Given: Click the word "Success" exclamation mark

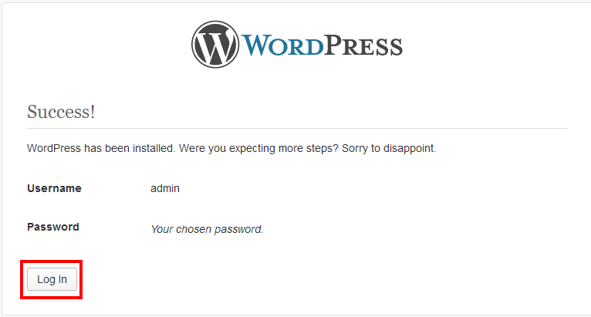Looking at the screenshot, I should pos(93,111).
